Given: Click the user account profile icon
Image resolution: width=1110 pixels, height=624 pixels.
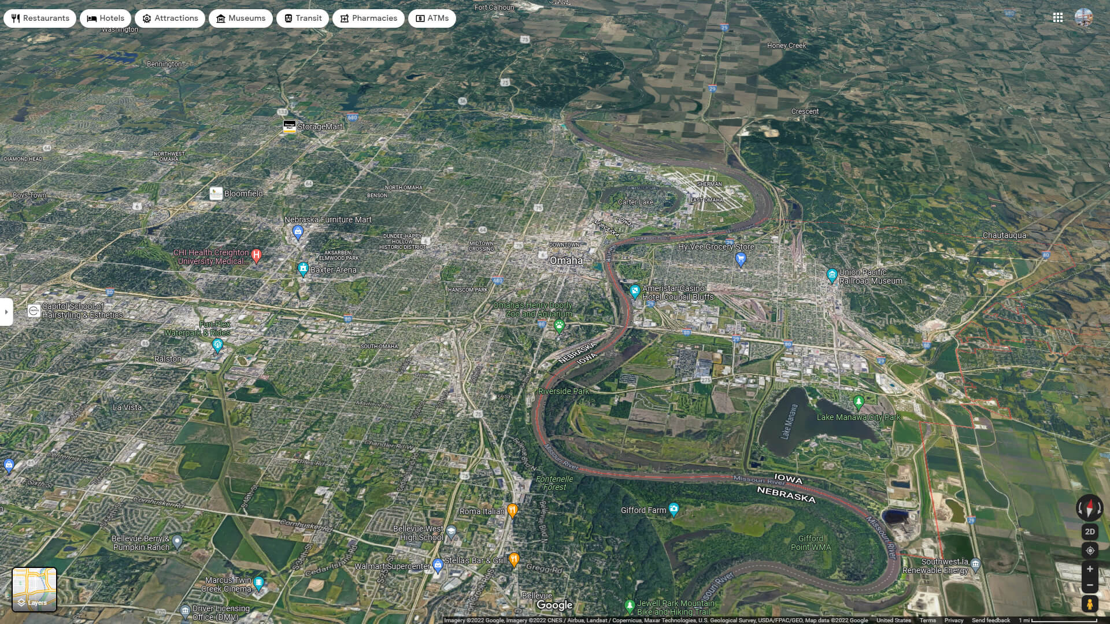Looking at the screenshot, I should (x=1084, y=17).
